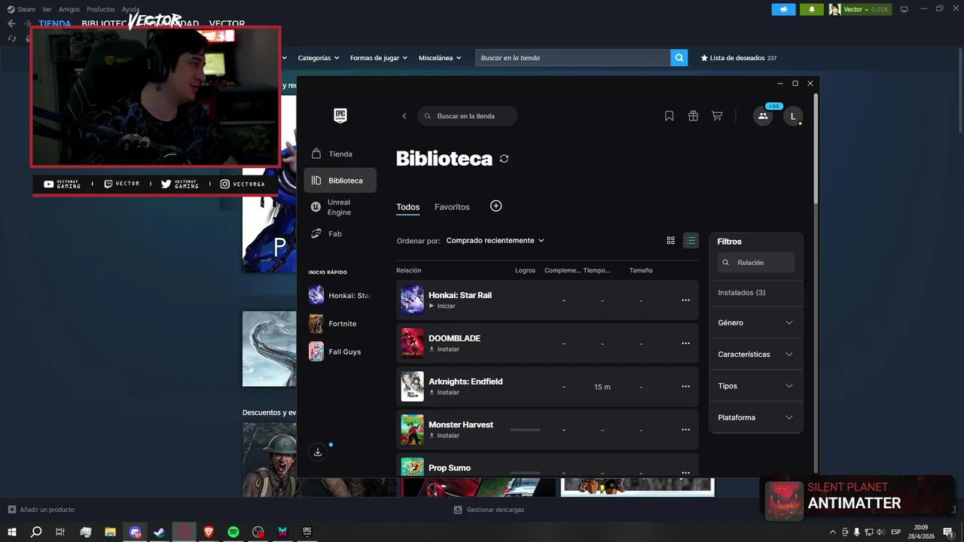
Task: Select Tienda in the Epic sidebar
Action: click(340, 154)
